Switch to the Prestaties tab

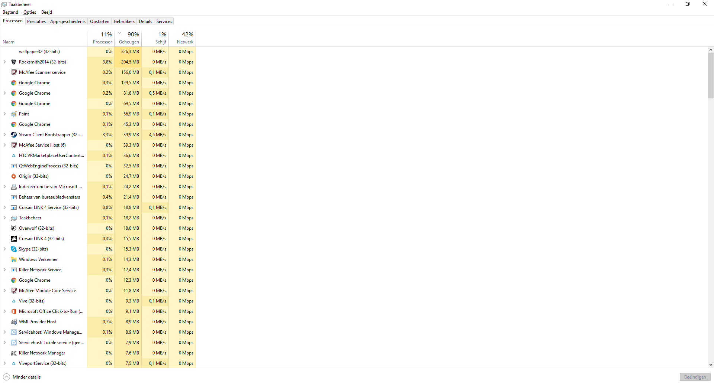click(x=36, y=22)
